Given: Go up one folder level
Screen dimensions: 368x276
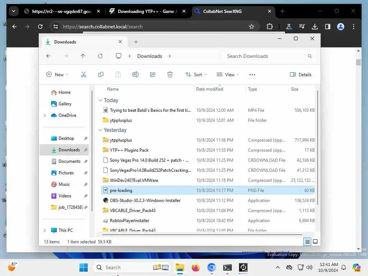Looking at the screenshot, I should pos(83,56).
